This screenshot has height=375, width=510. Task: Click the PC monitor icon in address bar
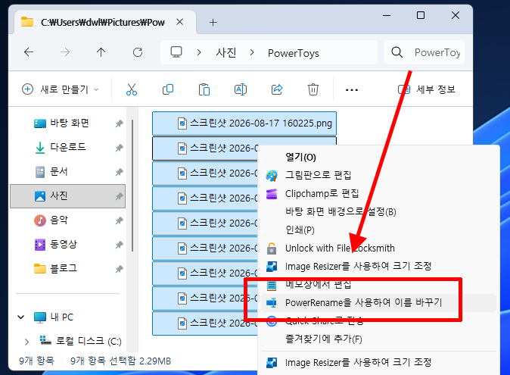click(x=176, y=52)
